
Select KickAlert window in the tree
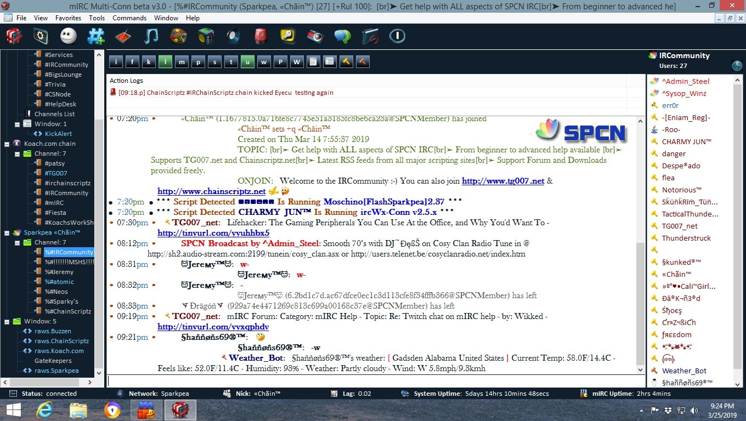click(x=58, y=134)
